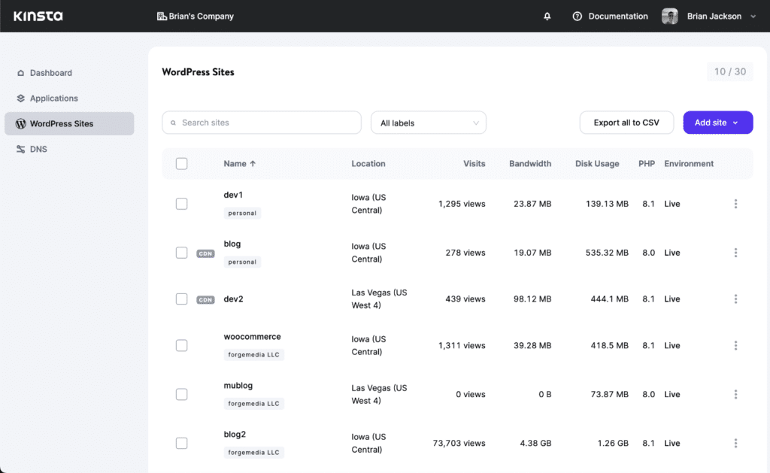The image size is (770, 473).
Task: Click the 535.32 MB disk usage value
Action: [x=607, y=253]
